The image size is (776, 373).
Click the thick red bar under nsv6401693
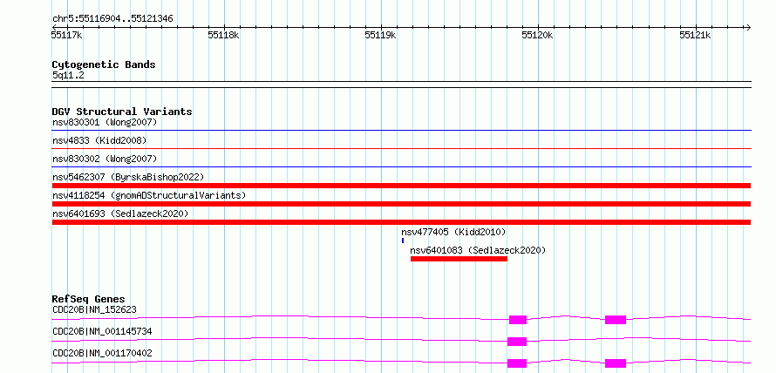click(x=401, y=222)
